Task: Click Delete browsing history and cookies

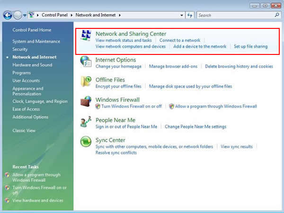Action: pyautogui.click(x=239, y=67)
